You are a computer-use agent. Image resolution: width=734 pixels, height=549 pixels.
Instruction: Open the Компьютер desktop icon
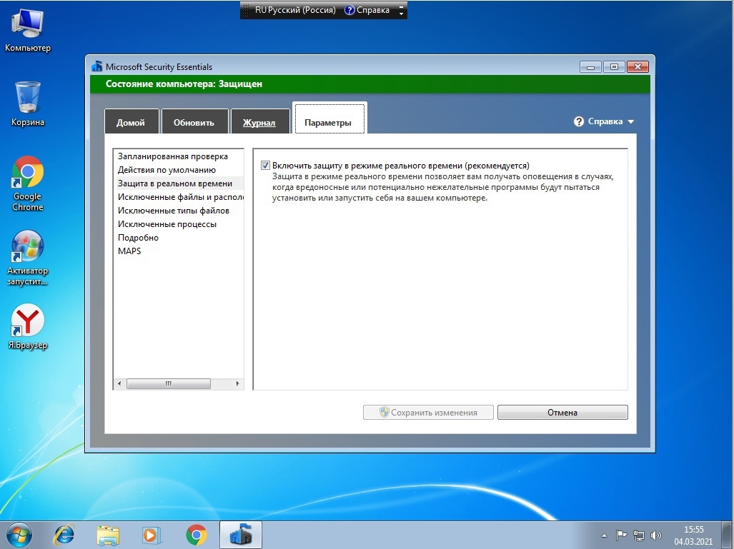pyautogui.click(x=27, y=30)
